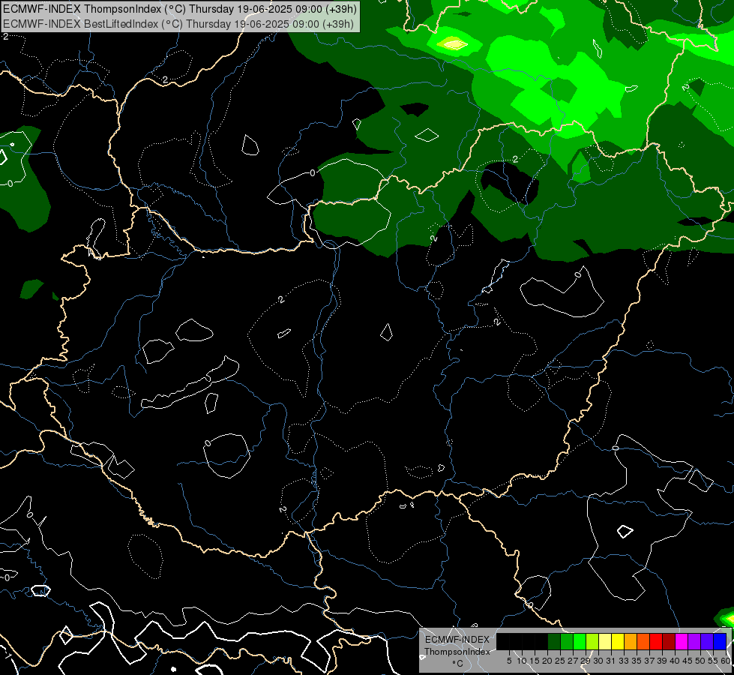
Task: Click the legend tick value '20'
Action: pos(547,661)
